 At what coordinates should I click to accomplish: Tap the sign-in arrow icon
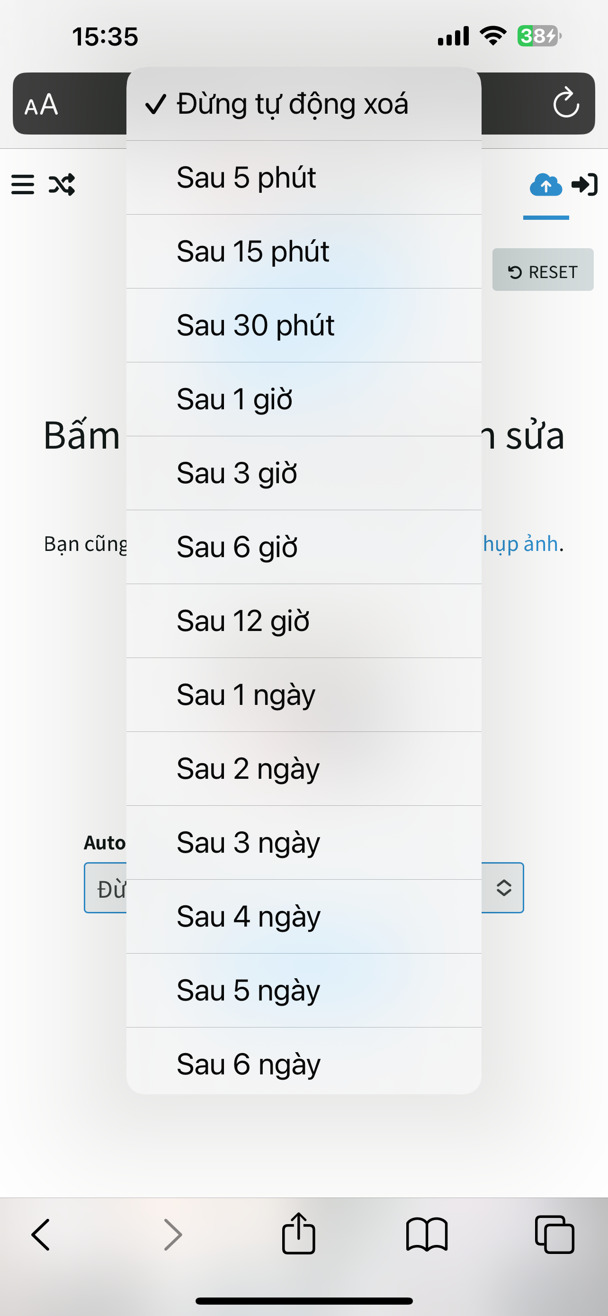click(x=584, y=184)
